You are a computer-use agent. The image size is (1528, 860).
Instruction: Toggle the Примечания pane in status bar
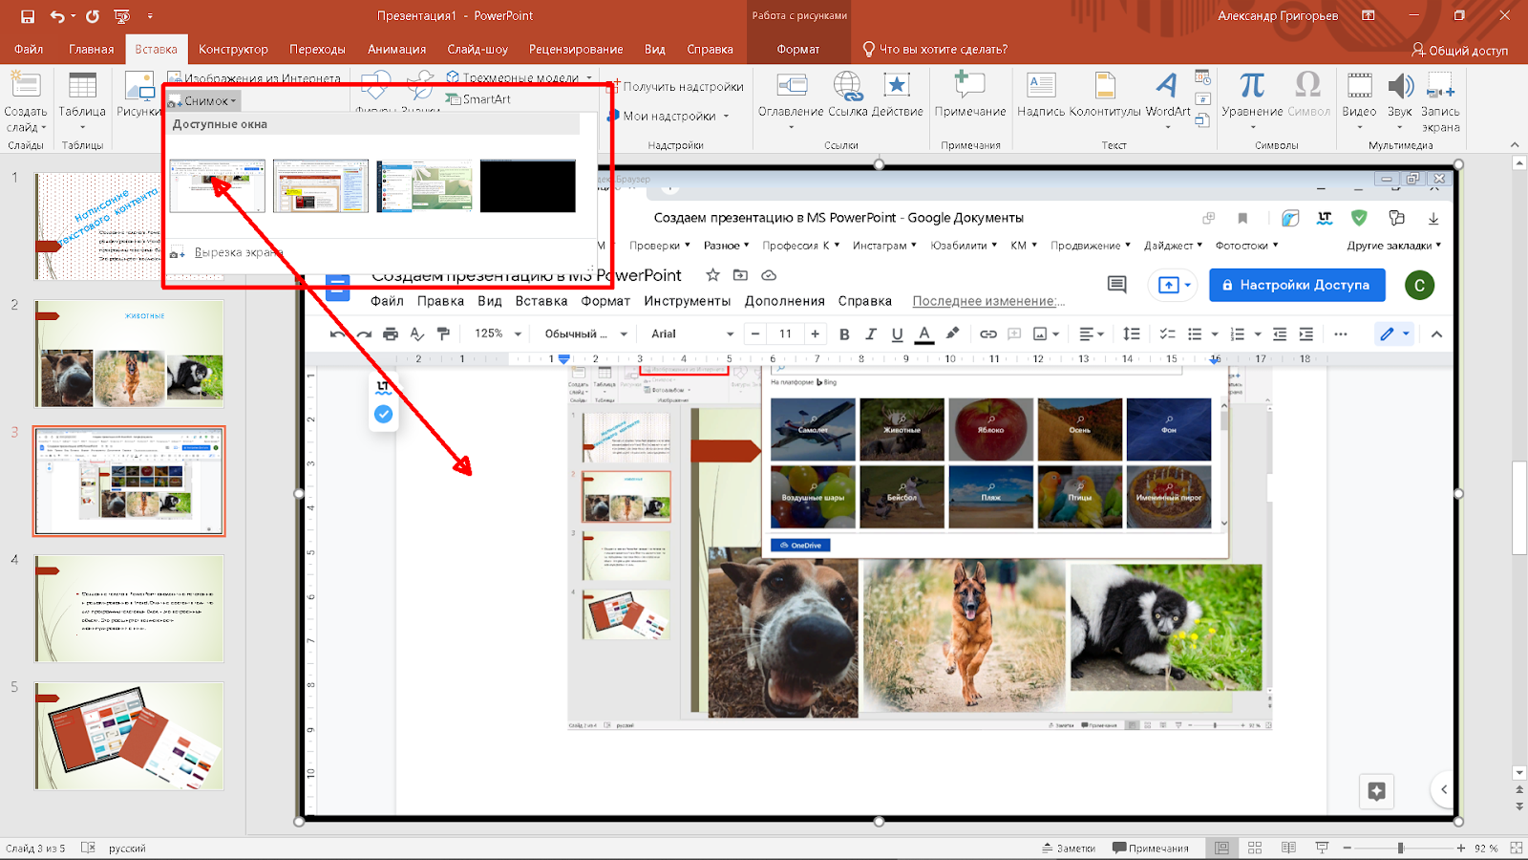tap(1151, 848)
